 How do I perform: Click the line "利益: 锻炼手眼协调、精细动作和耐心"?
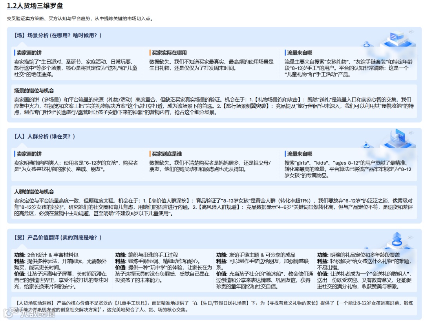[158, 261]
